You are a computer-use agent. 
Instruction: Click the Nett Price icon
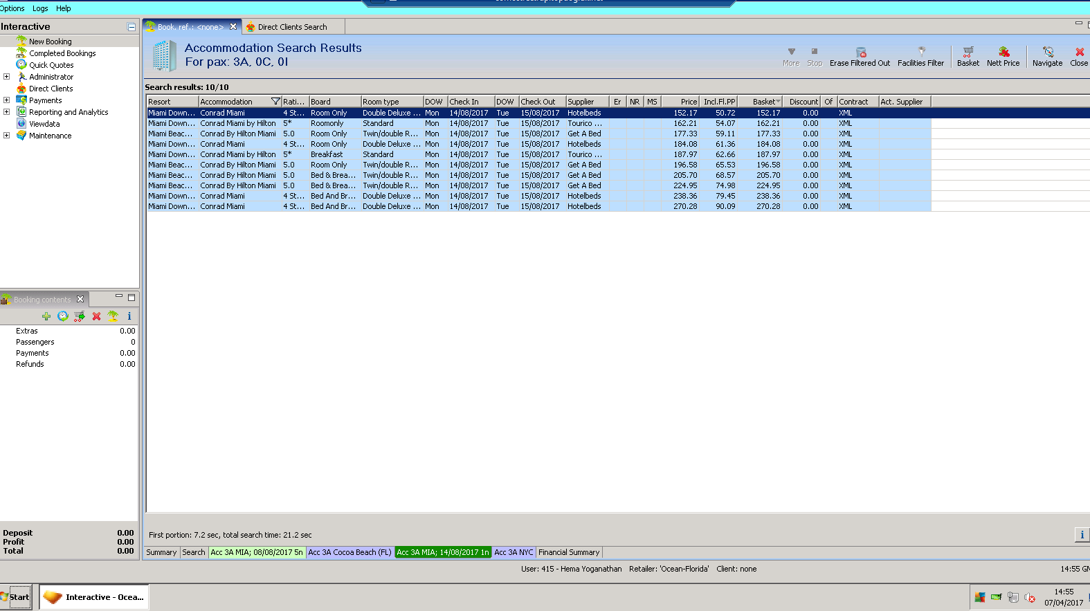pos(1003,52)
